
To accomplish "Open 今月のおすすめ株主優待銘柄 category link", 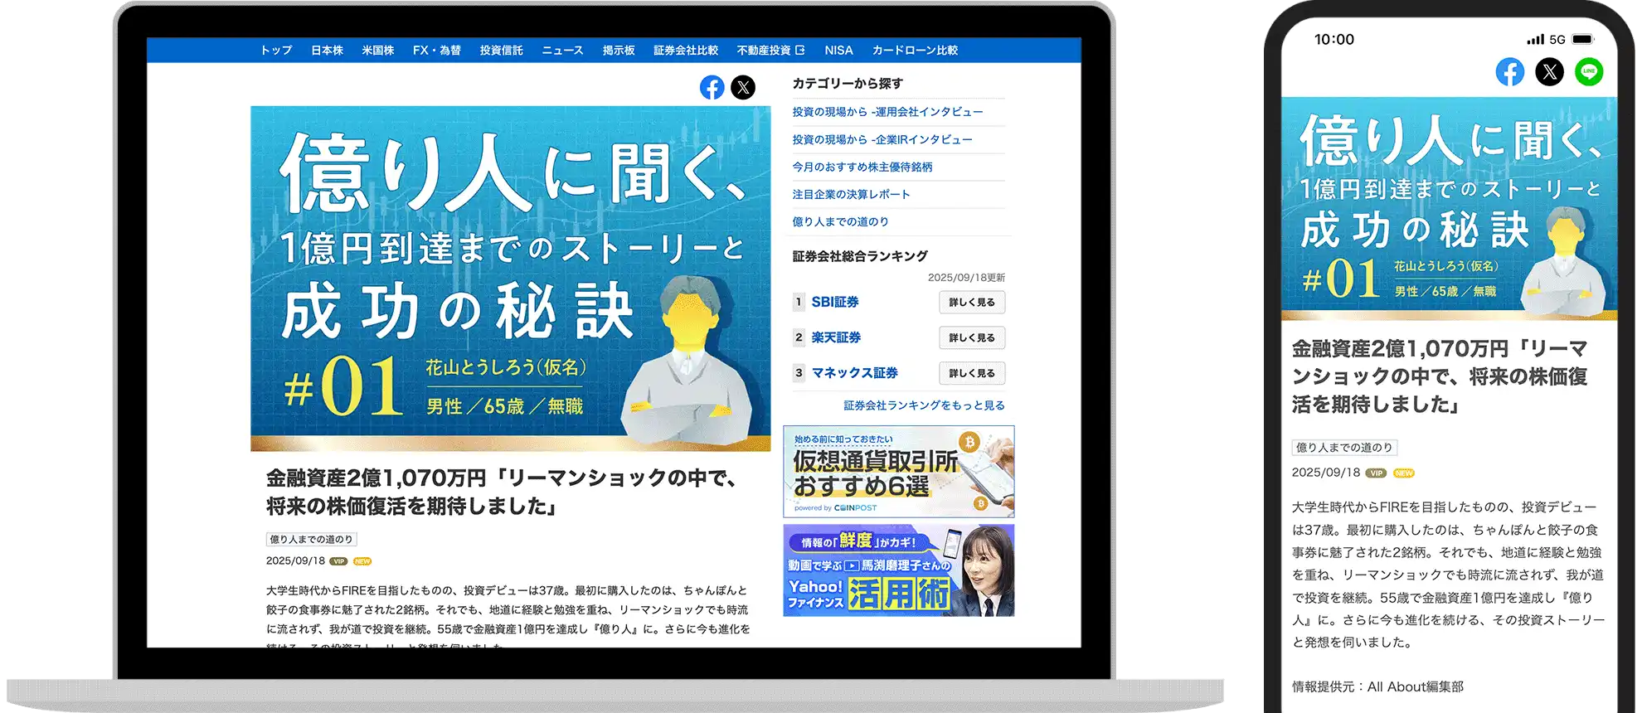I will tap(862, 167).
